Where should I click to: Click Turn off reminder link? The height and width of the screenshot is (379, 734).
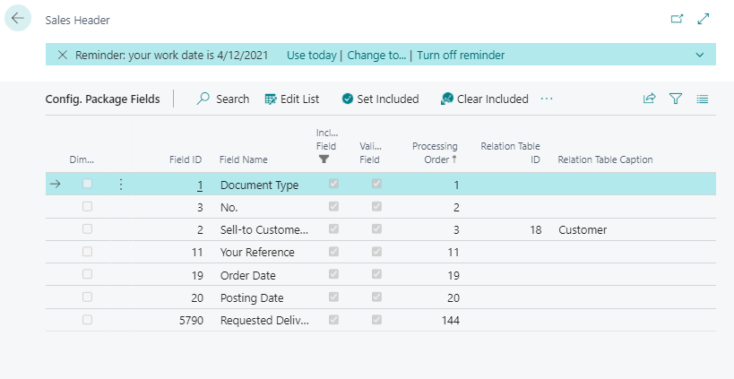[461, 55]
